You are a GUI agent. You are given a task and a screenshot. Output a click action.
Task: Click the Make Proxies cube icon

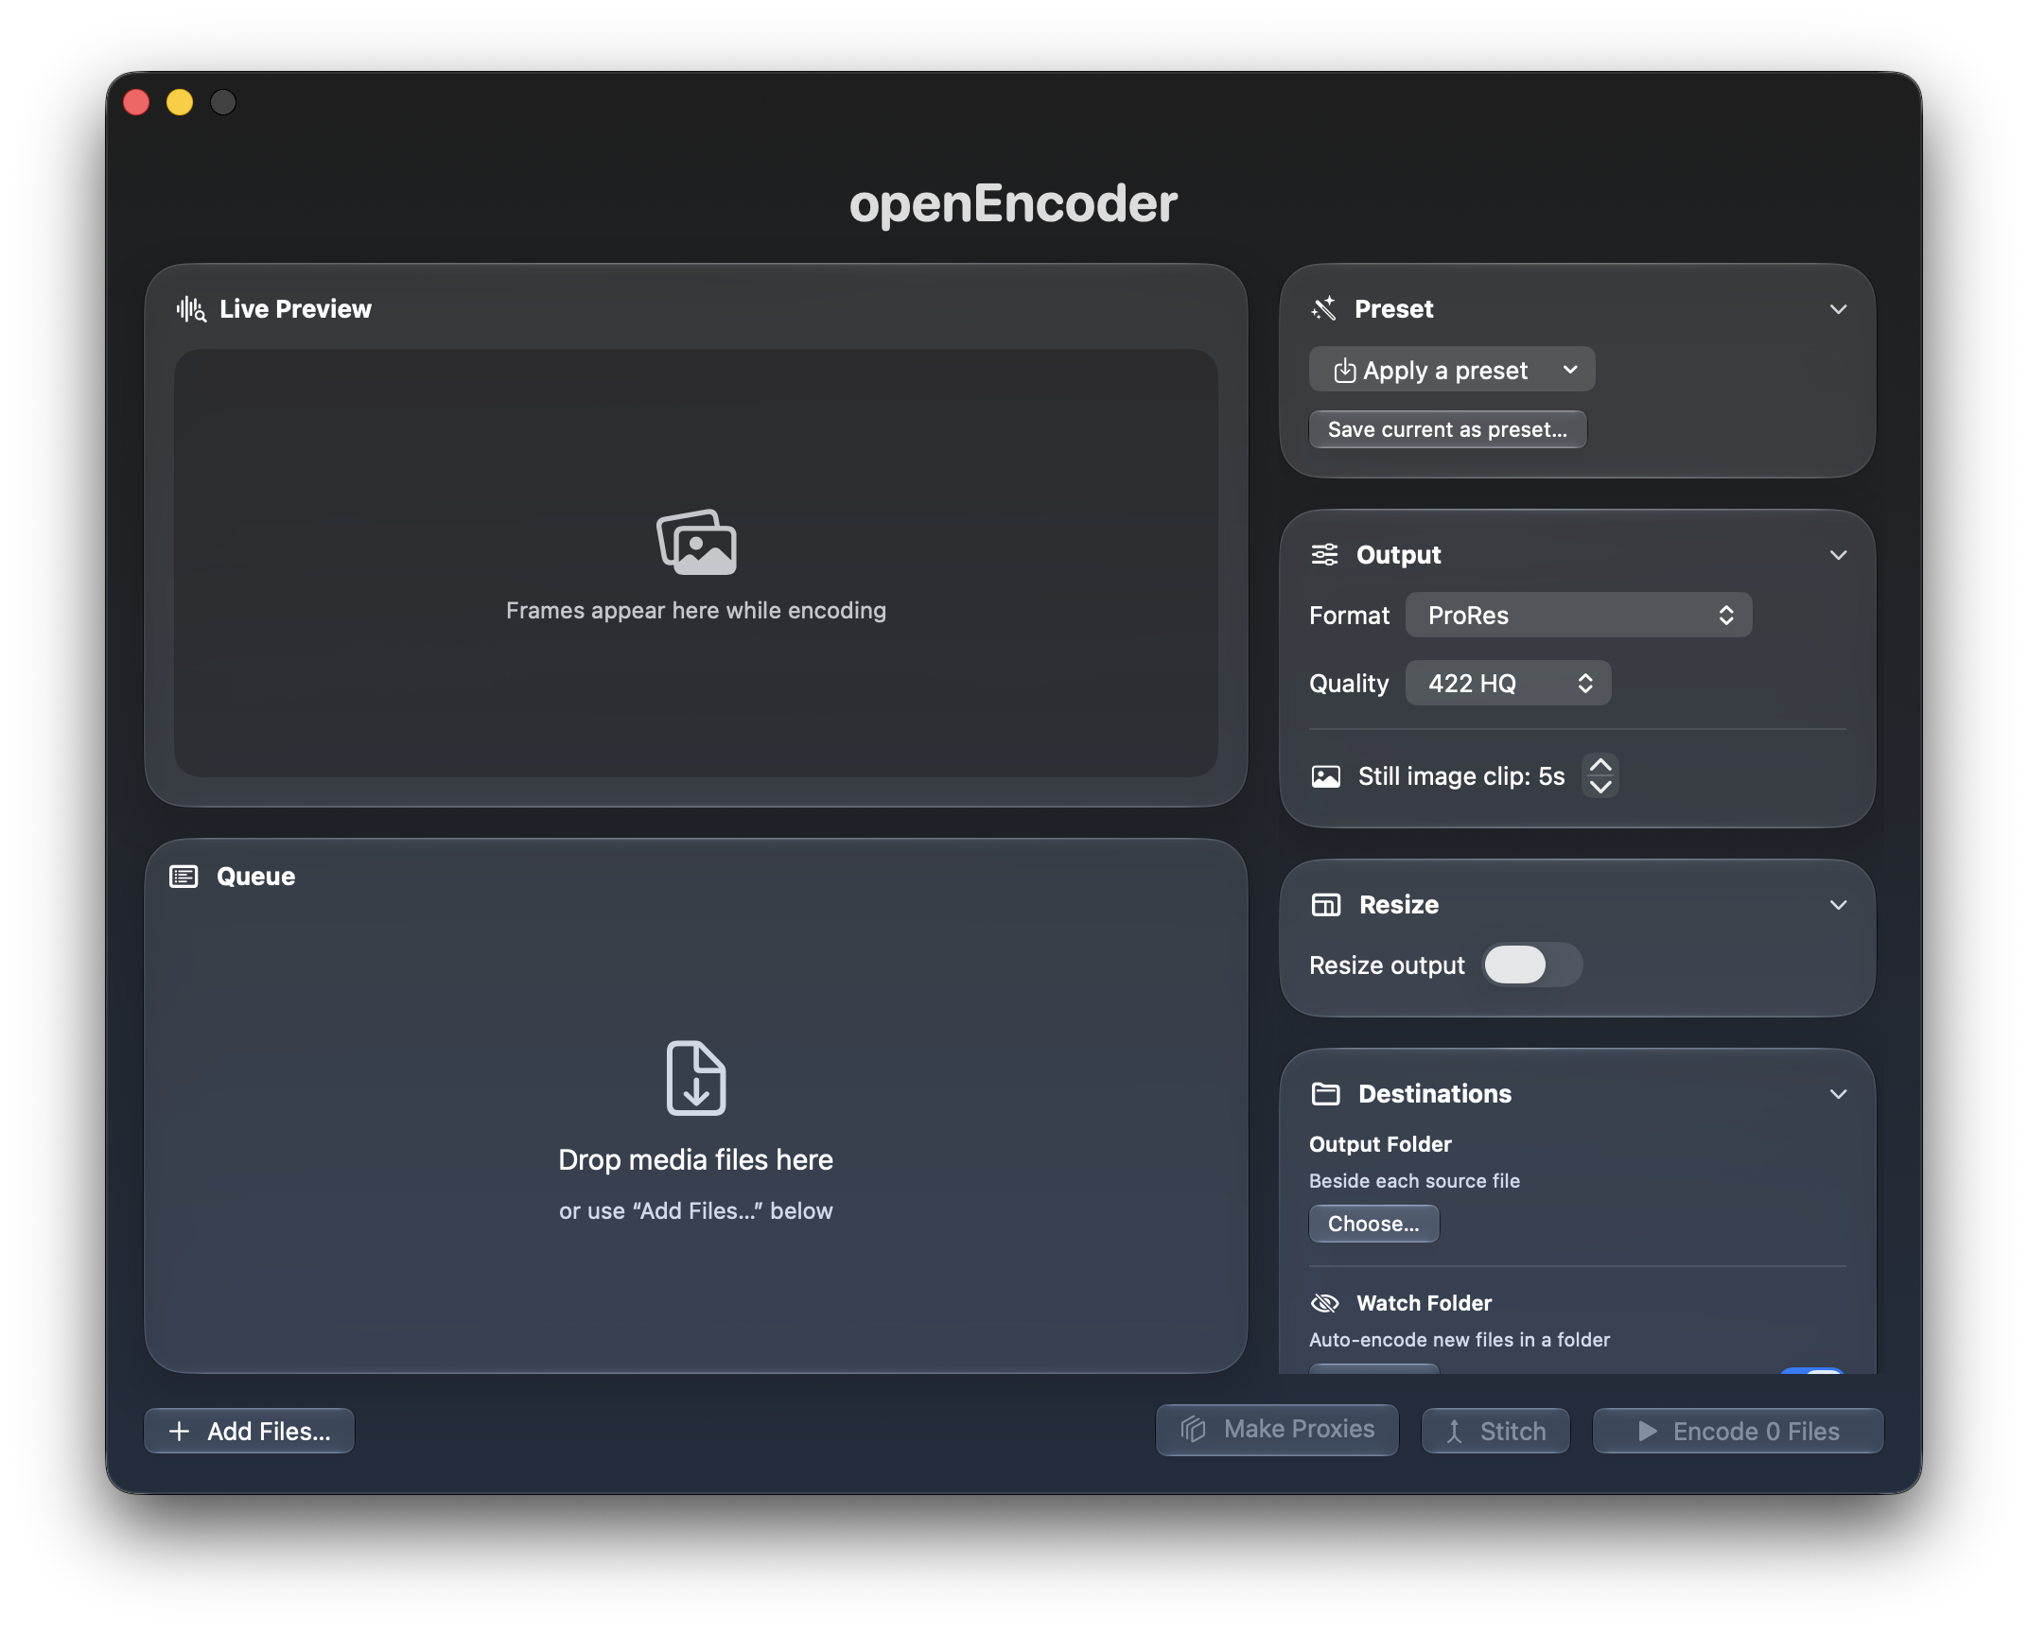[x=1194, y=1429]
